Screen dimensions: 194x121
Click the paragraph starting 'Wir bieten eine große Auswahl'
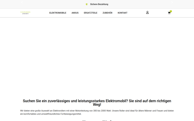(x=97, y=112)
